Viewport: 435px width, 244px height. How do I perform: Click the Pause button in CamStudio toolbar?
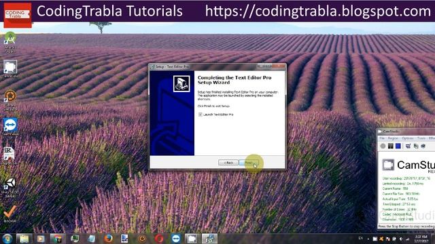(x=390, y=146)
